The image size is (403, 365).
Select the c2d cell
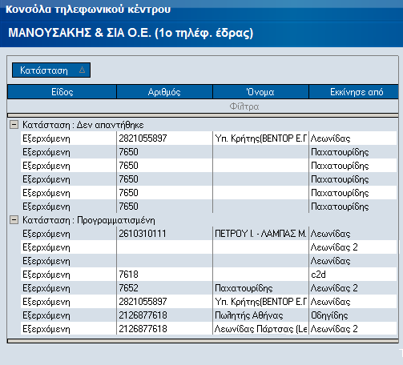coord(353,275)
